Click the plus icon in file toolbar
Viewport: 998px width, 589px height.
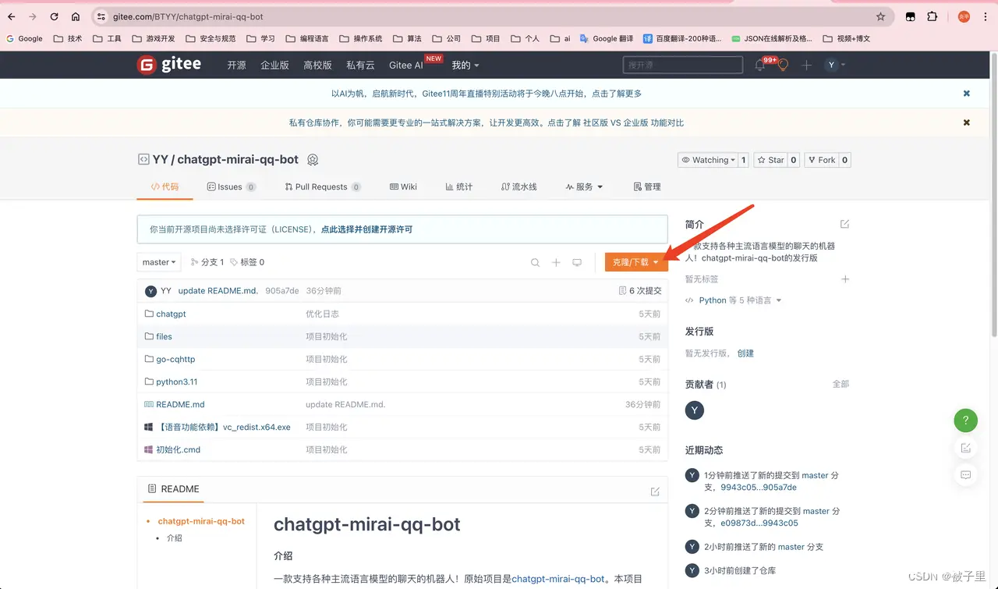(x=556, y=263)
